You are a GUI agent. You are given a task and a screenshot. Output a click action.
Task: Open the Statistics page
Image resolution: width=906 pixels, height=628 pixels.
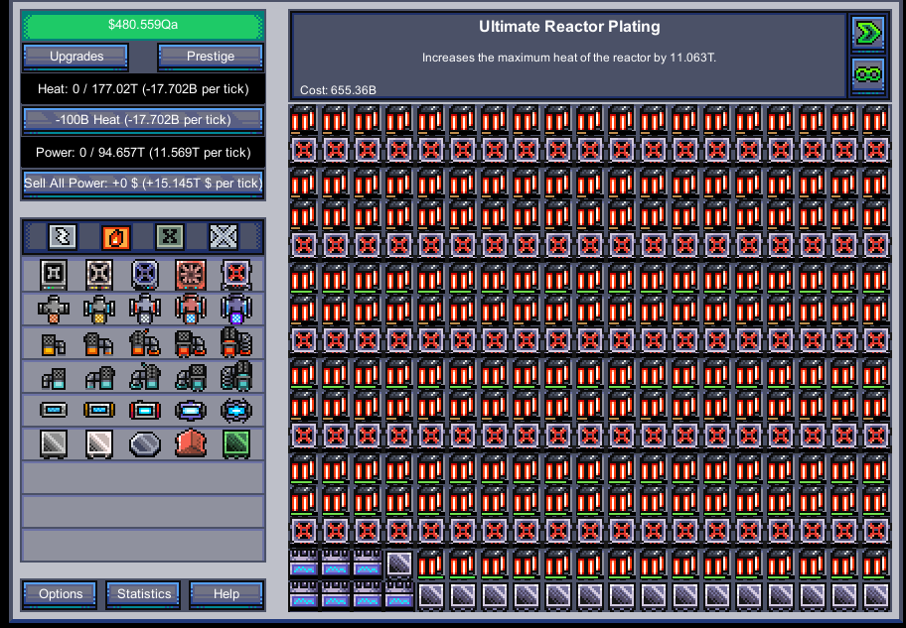point(143,594)
